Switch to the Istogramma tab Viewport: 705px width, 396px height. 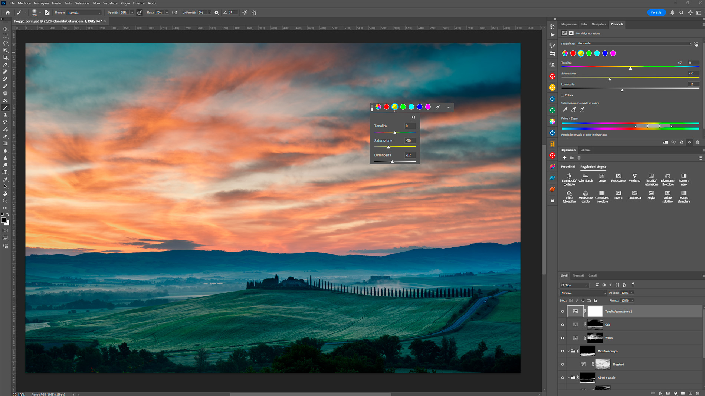coord(568,24)
